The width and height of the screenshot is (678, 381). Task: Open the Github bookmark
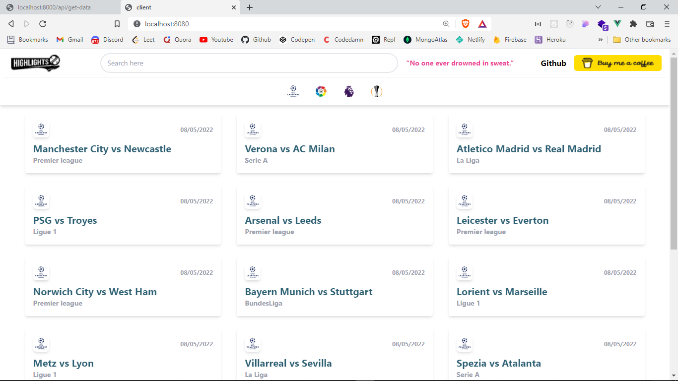click(x=256, y=40)
